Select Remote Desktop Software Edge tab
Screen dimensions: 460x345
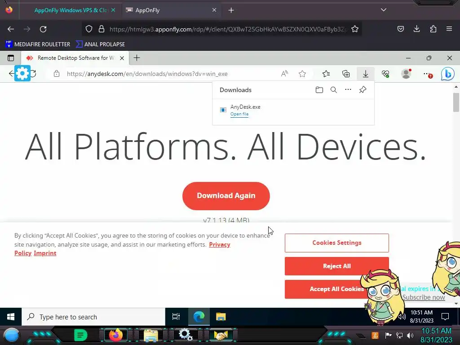[75, 58]
